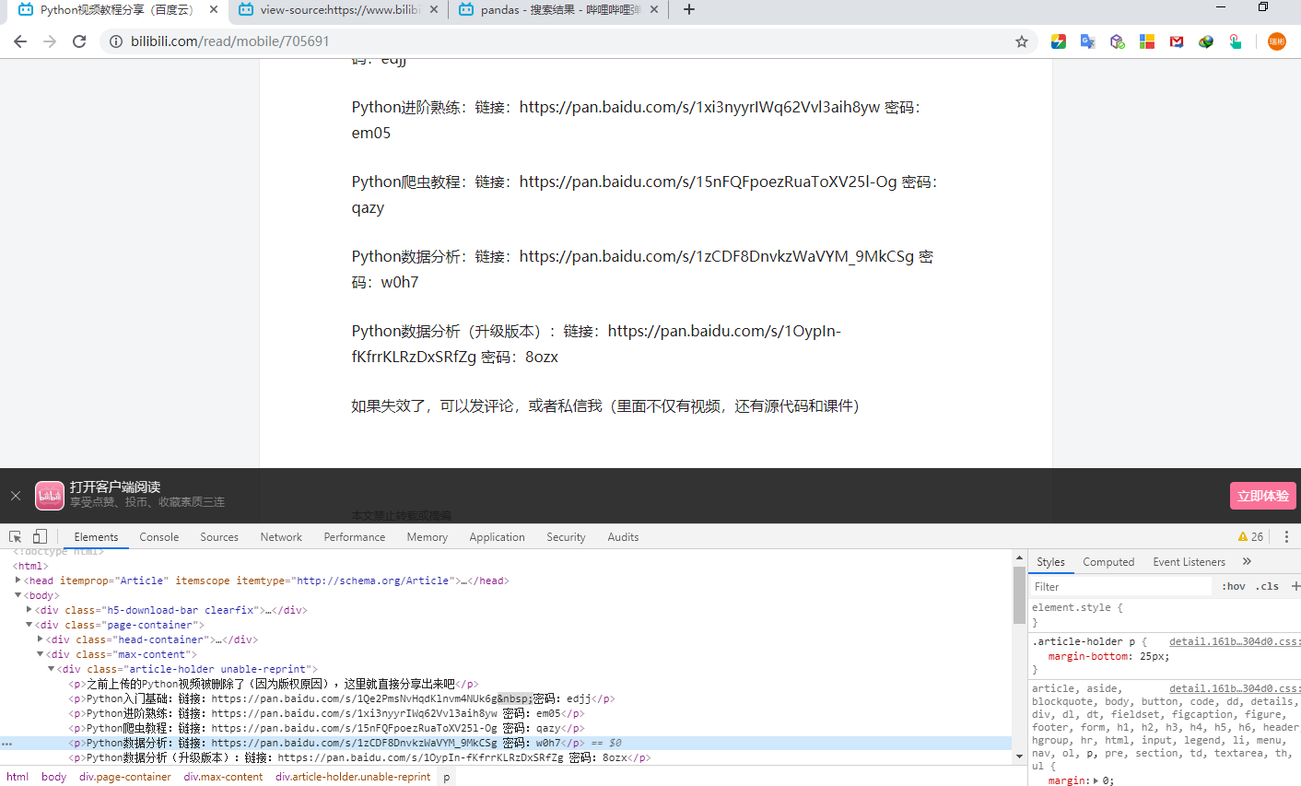Open the Audits panel
Image resolution: width=1301 pixels, height=786 pixels.
click(x=623, y=537)
